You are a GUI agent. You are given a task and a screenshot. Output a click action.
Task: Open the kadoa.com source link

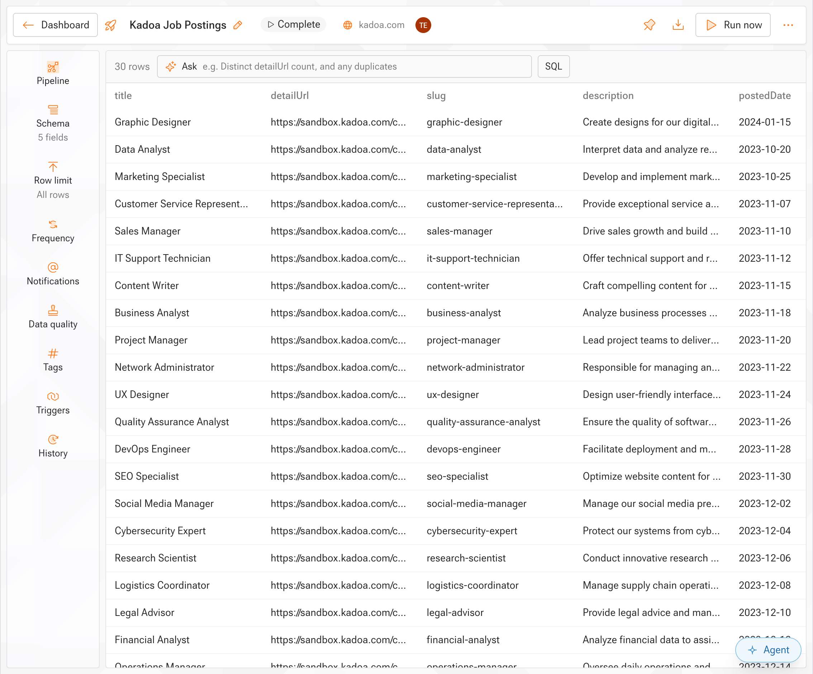pyautogui.click(x=381, y=25)
